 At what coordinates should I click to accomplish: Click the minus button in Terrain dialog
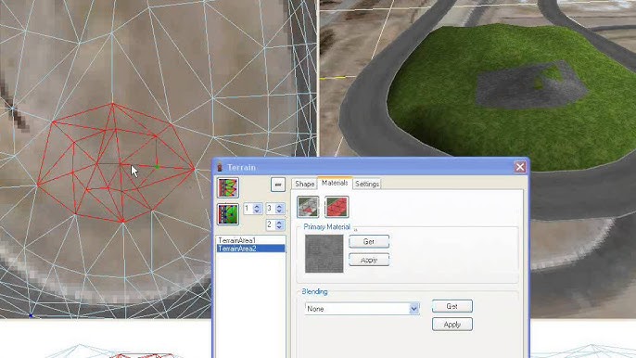(278, 185)
